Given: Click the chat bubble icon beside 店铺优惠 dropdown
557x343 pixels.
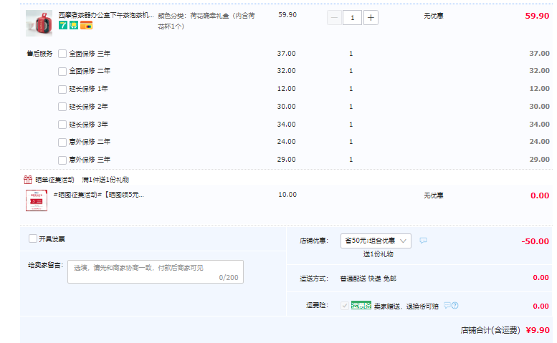Looking at the screenshot, I should 423,241.
